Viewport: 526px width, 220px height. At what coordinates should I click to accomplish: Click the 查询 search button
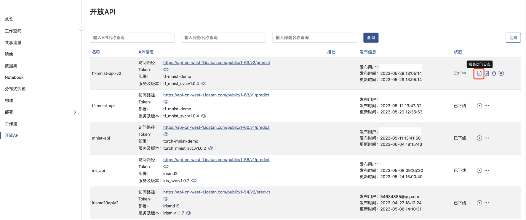click(371, 38)
